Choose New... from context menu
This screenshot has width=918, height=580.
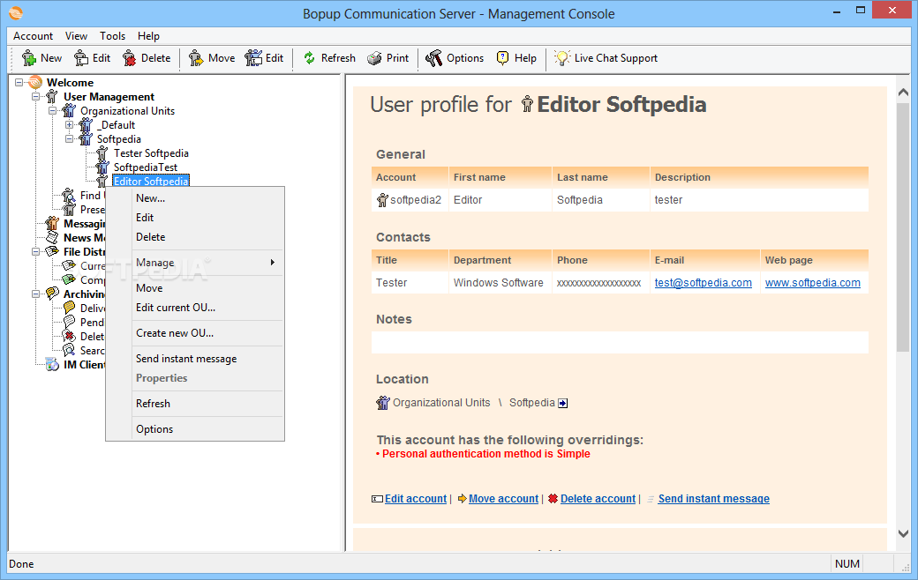(x=195, y=198)
